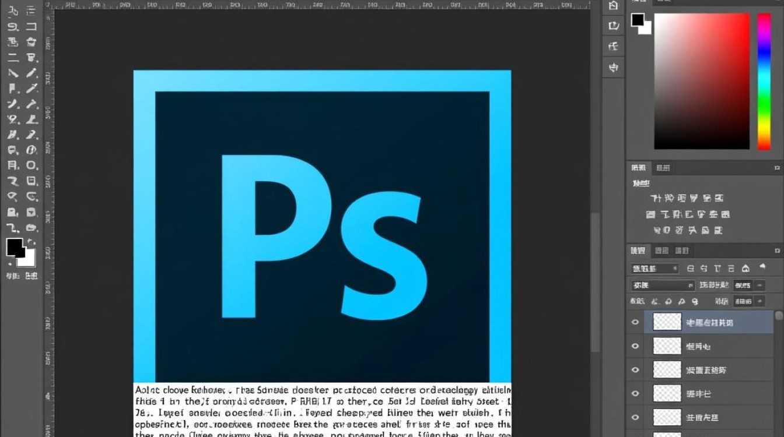Viewport: 784px width, 437px height.
Task: Toggle visibility of the third layer
Action: [635, 369]
